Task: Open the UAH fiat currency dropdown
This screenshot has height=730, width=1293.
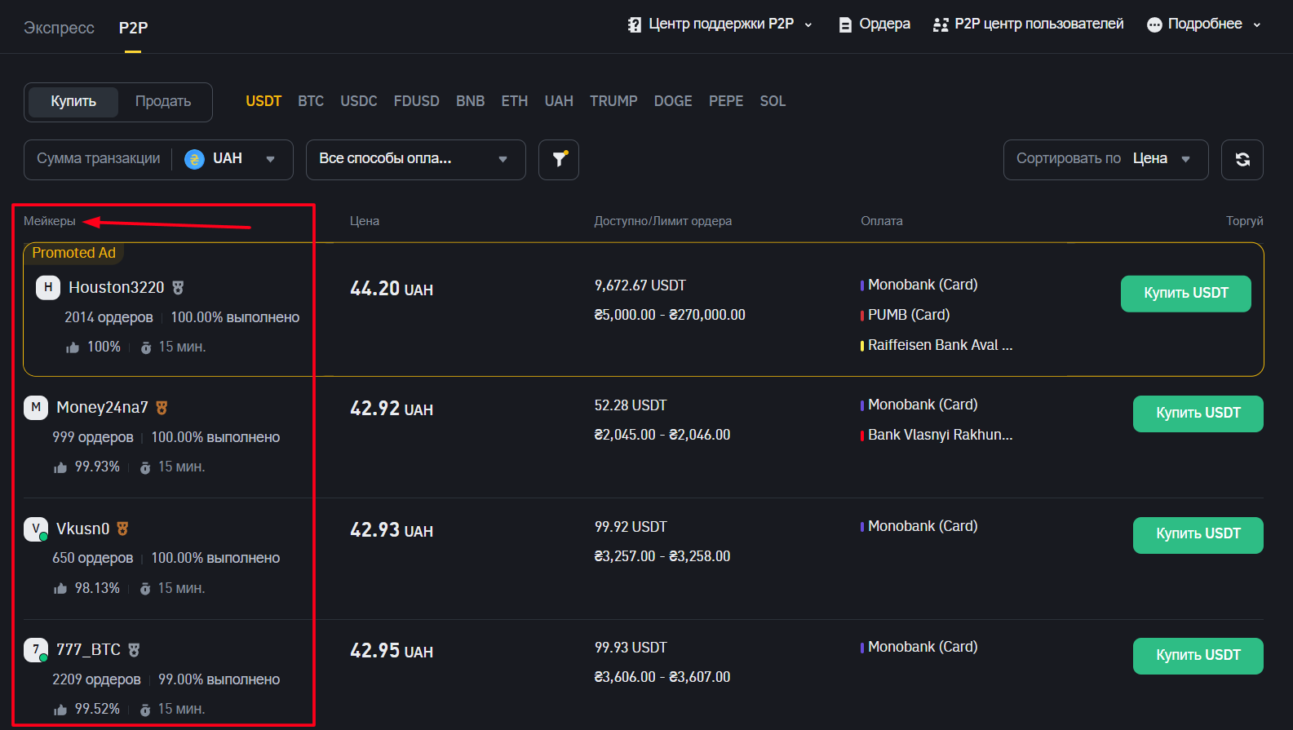Action: tap(232, 159)
